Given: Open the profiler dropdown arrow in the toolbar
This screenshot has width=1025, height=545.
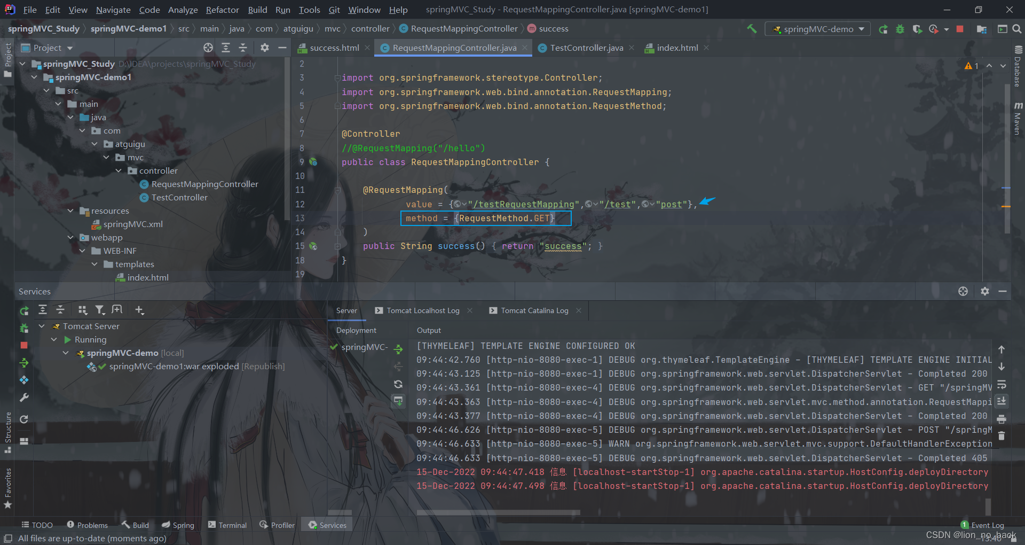Looking at the screenshot, I should click(x=947, y=29).
